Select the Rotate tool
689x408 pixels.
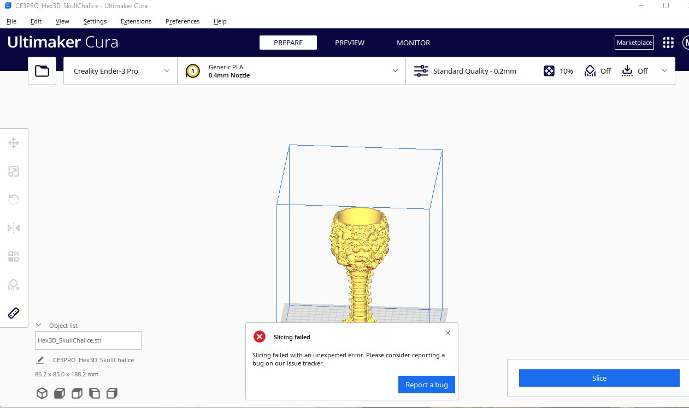click(14, 199)
